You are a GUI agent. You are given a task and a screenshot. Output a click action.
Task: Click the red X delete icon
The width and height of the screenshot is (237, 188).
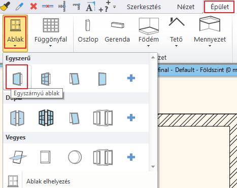tap(33, 7)
